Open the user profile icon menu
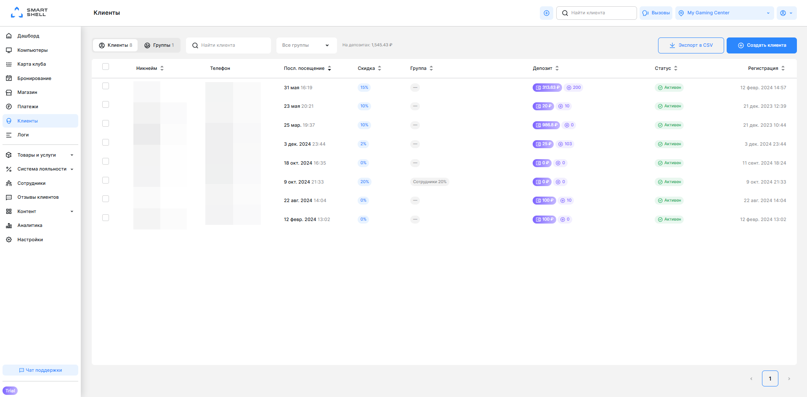This screenshot has width=807, height=397. point(786,13)
